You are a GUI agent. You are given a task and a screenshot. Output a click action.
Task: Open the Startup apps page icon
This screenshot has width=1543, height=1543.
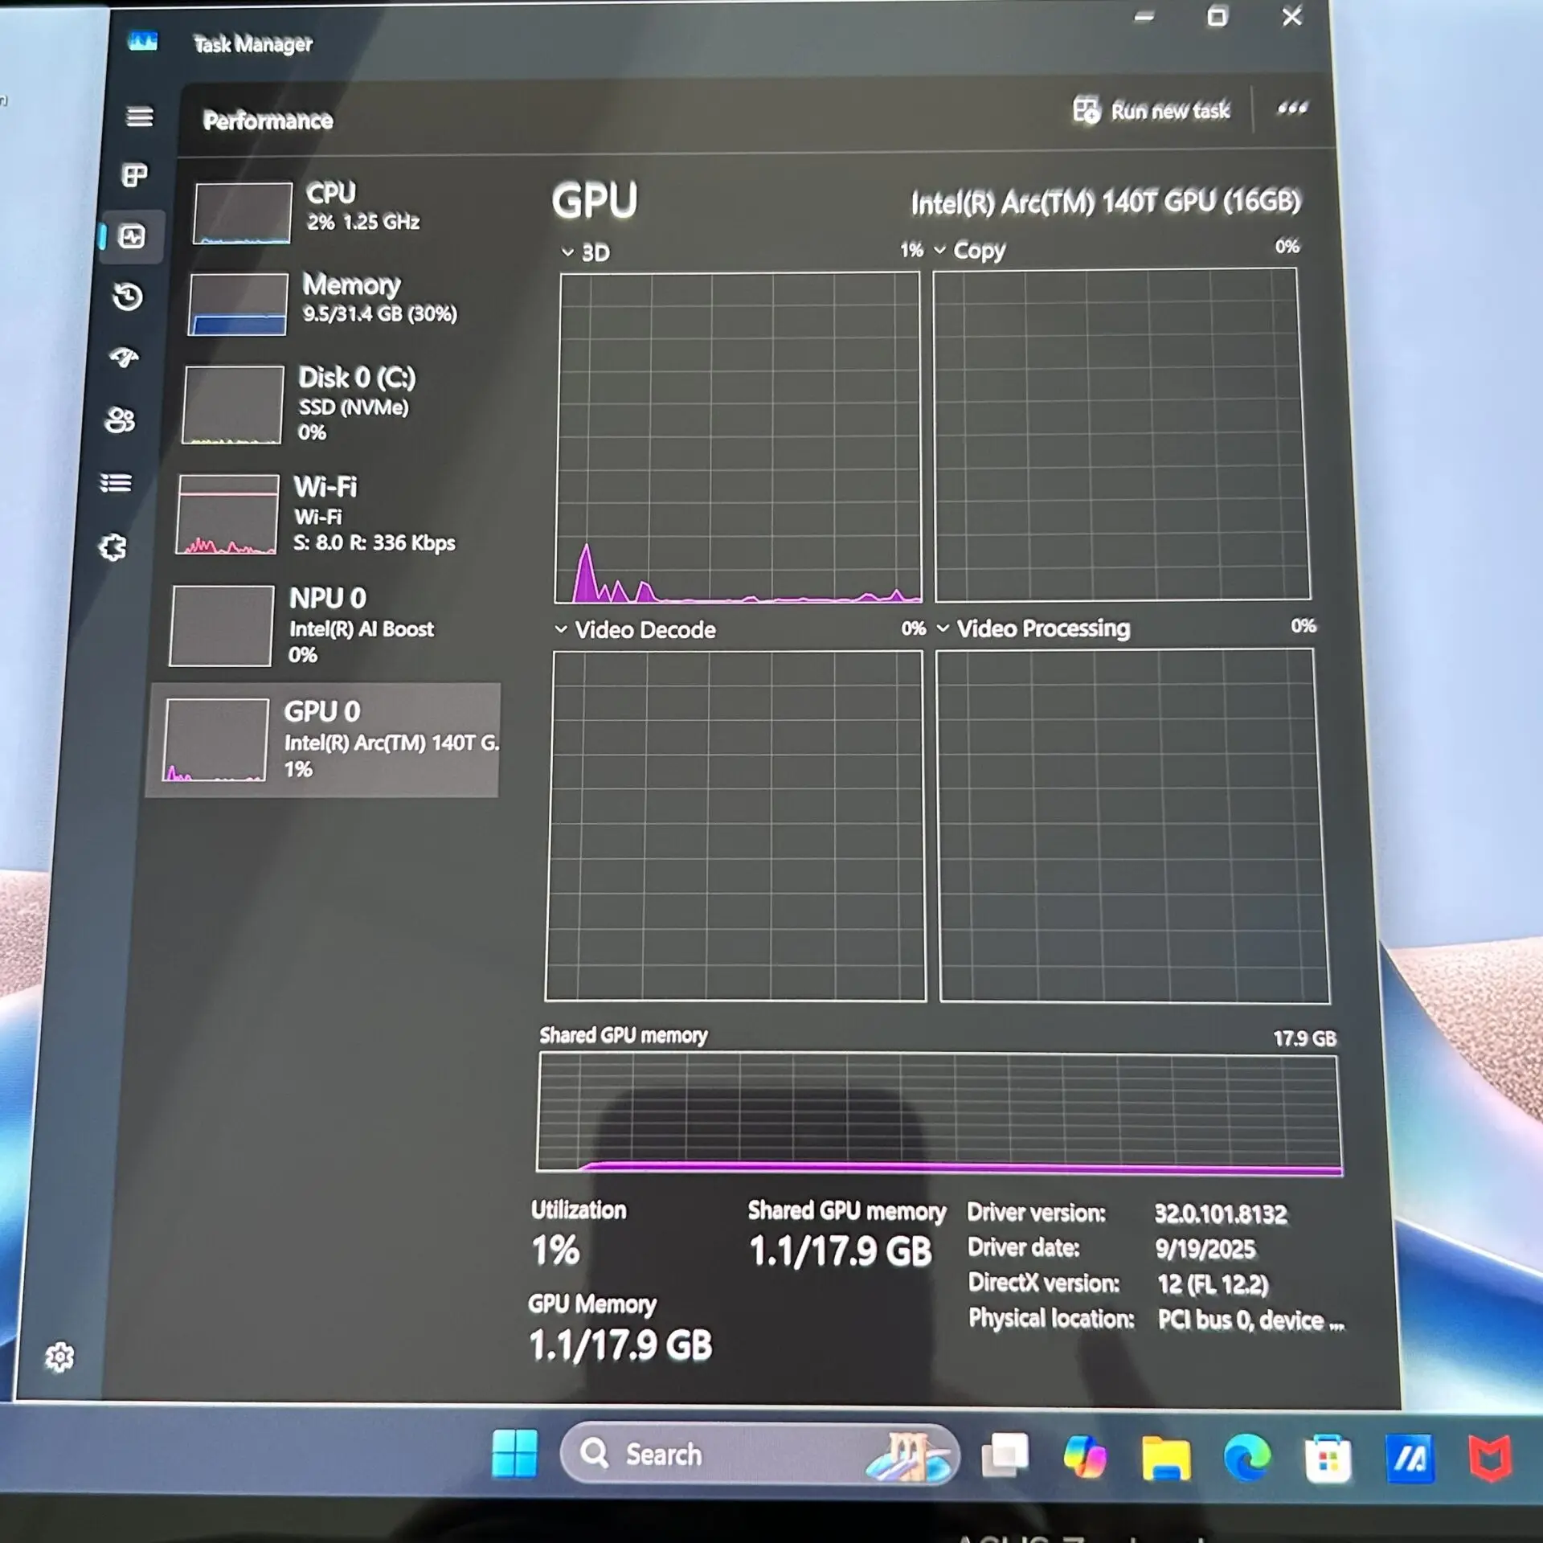pos(124,358)
